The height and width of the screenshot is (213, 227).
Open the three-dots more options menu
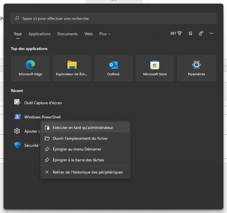coord(211,34)
